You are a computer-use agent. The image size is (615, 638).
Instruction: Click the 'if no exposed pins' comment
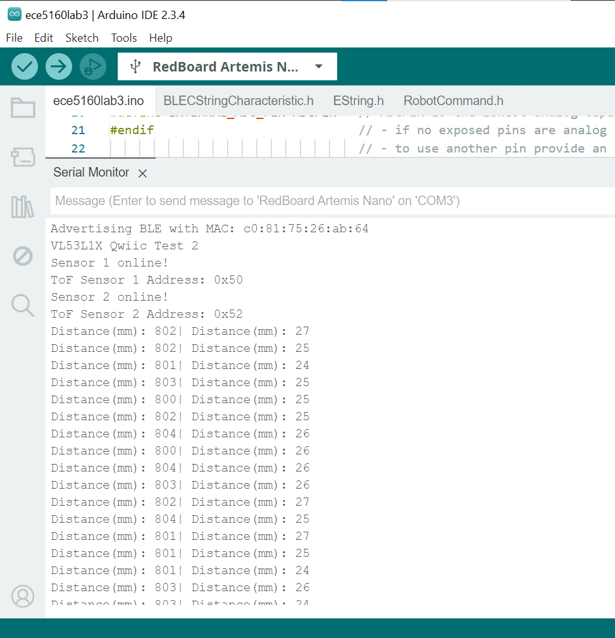tap(483, 130)
